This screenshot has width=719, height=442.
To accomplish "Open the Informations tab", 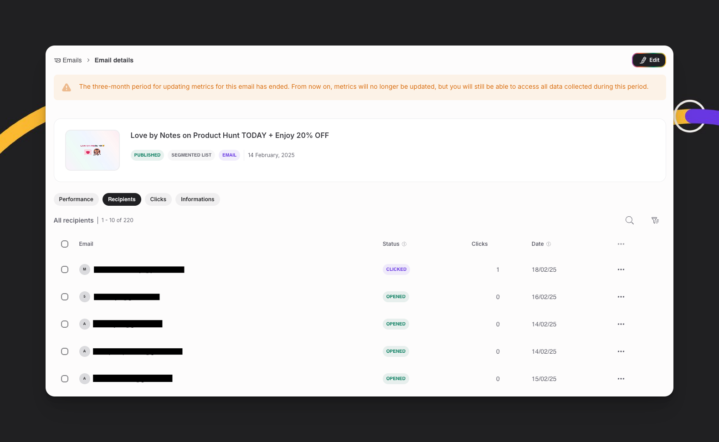I will pyautogui.click(x=197, y=199).
